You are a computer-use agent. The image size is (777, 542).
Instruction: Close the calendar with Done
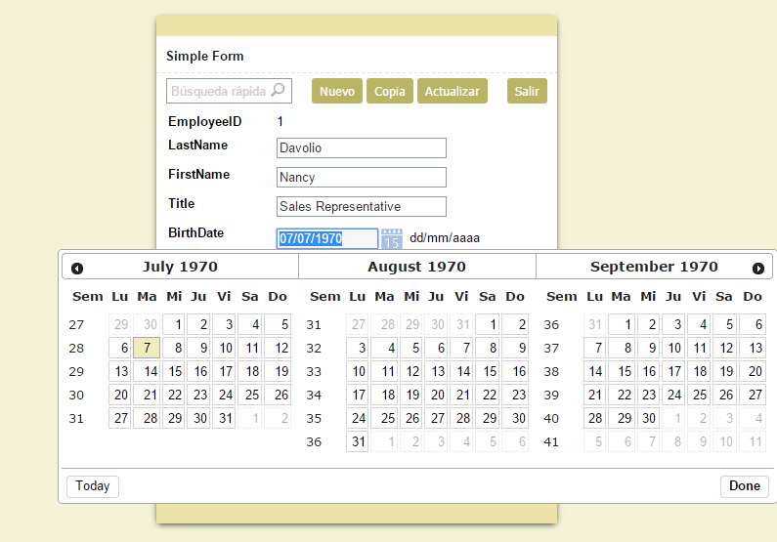tap(745, 486)
